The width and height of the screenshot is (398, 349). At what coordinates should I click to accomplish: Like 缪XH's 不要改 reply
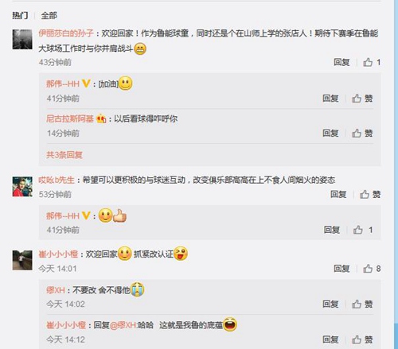click(x=362, y=304)
